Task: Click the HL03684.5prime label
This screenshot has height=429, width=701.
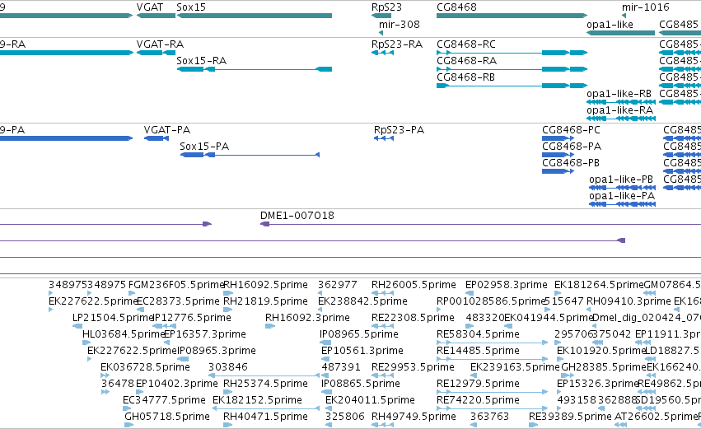Action: (x=124, y=334)
